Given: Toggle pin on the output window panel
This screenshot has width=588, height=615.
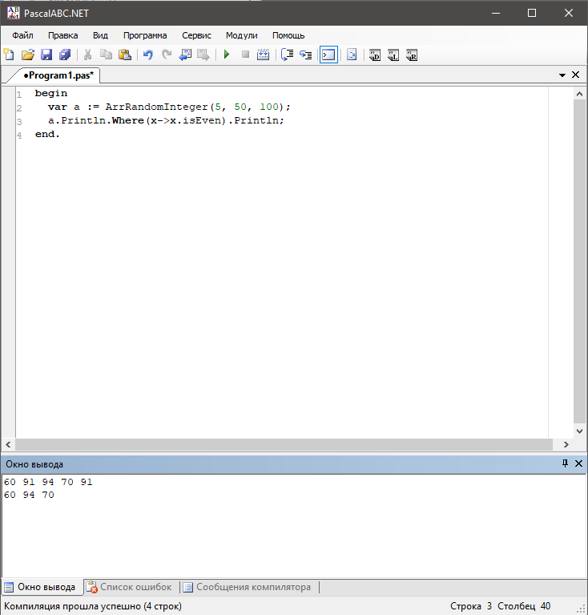Looking at the screenshot, I should click(565, 463).
